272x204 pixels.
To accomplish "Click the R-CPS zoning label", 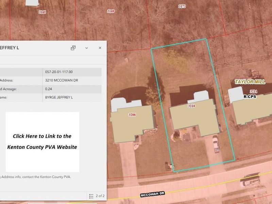I will tap(250, 97).
